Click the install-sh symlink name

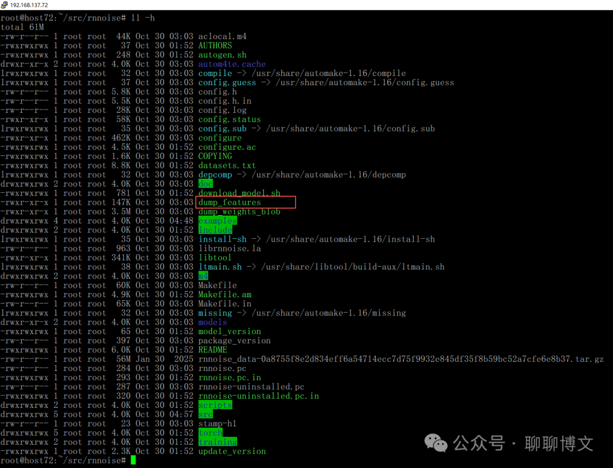[222, 239]
